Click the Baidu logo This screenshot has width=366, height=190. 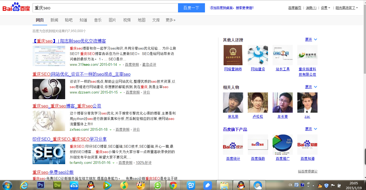pos(16,8)
